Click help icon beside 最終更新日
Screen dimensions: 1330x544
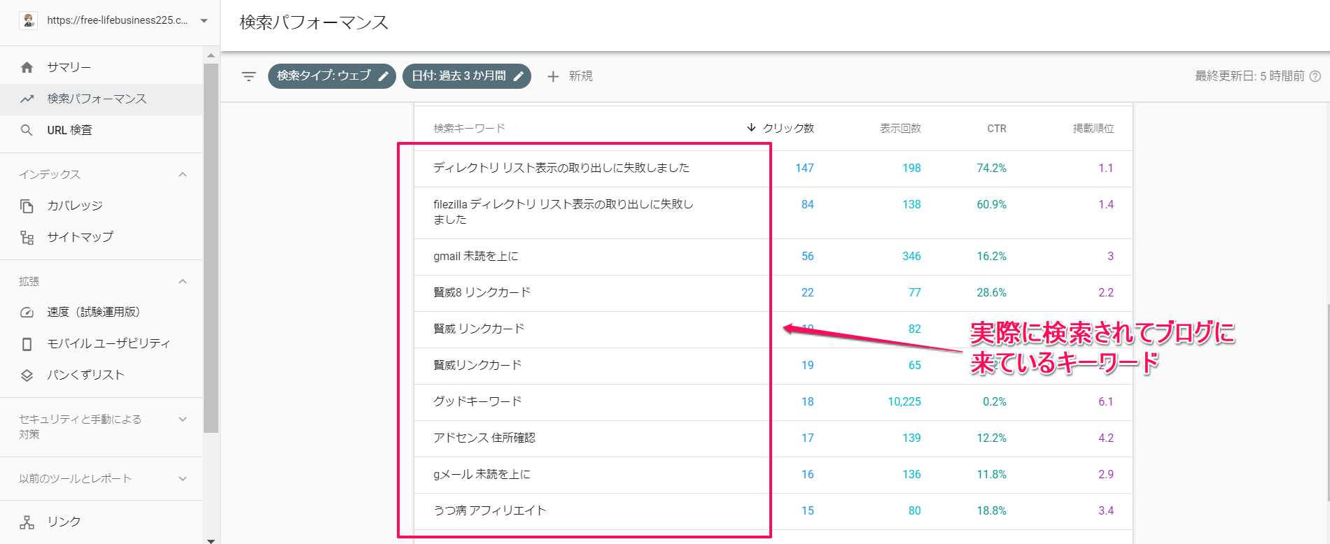[x=1315, y=76]
